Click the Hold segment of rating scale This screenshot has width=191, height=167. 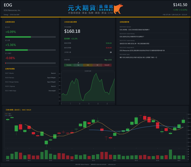(x=88, y=65)
